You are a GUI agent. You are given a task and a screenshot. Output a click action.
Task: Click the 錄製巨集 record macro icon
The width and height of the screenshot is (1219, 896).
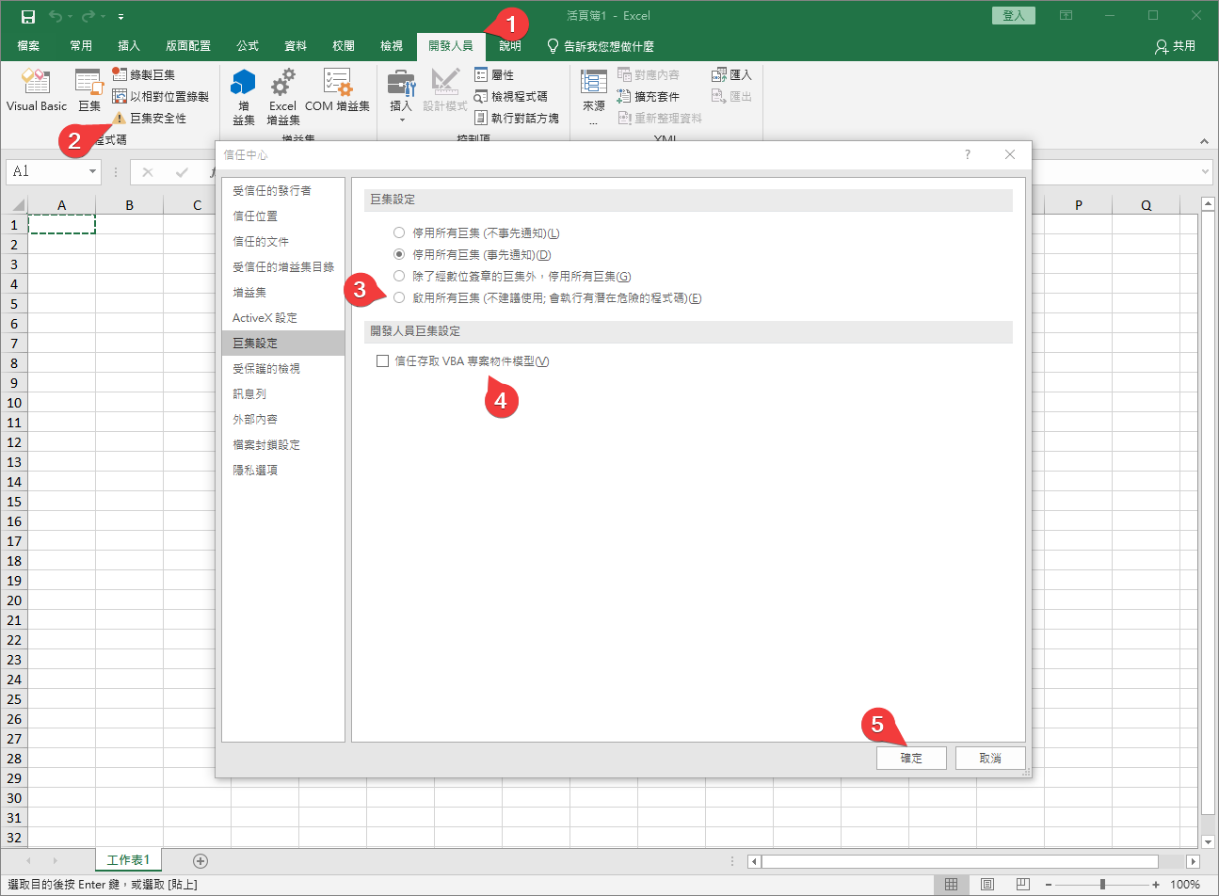pyautogui.click(x=120, y=74)
